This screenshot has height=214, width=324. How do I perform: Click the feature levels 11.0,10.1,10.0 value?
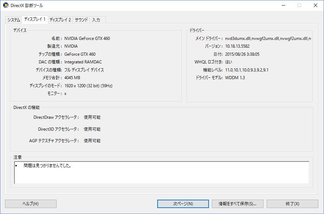click(247, 70)
